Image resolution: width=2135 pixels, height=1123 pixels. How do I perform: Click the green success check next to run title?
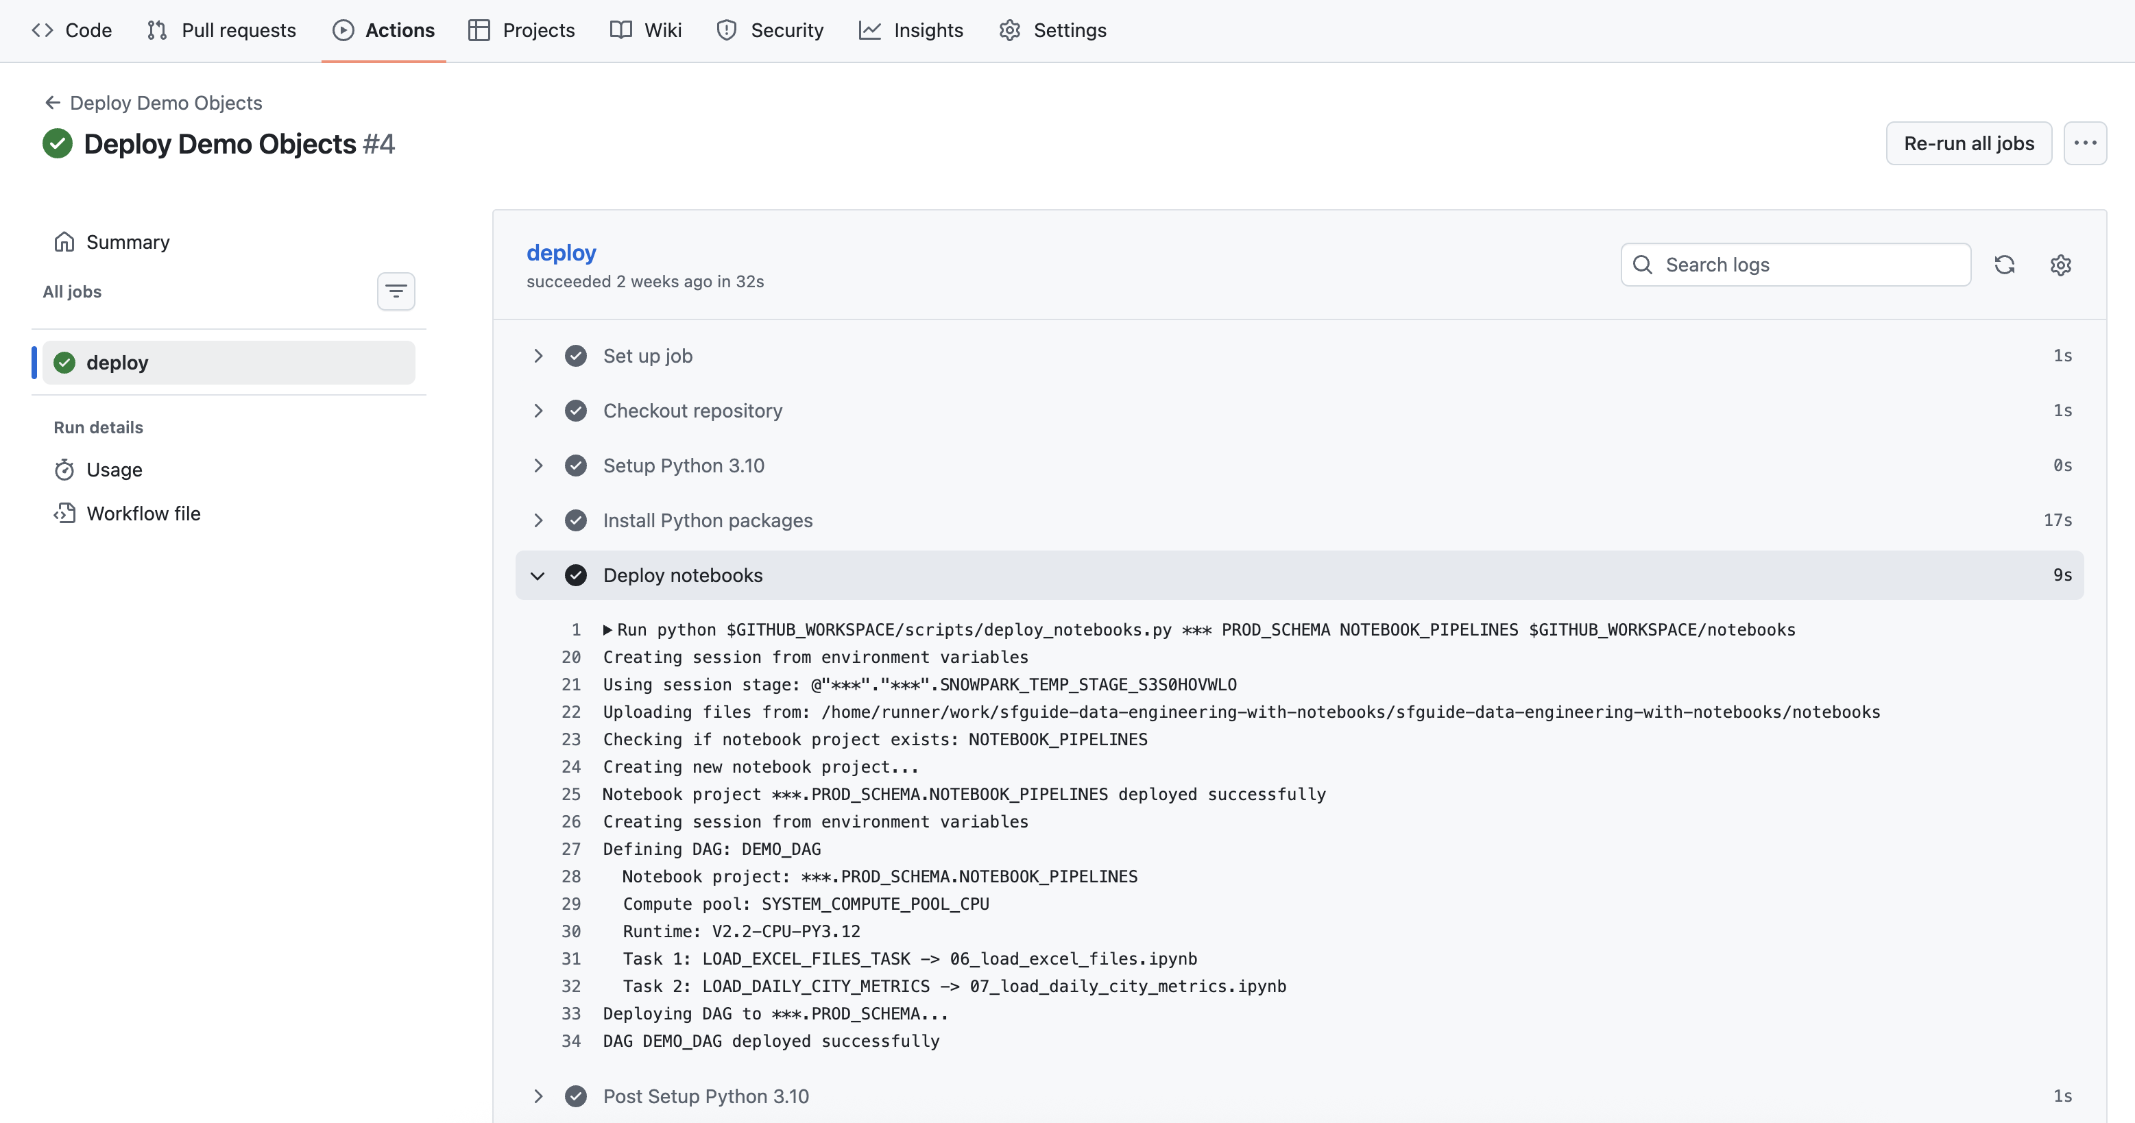coord(57,143)
